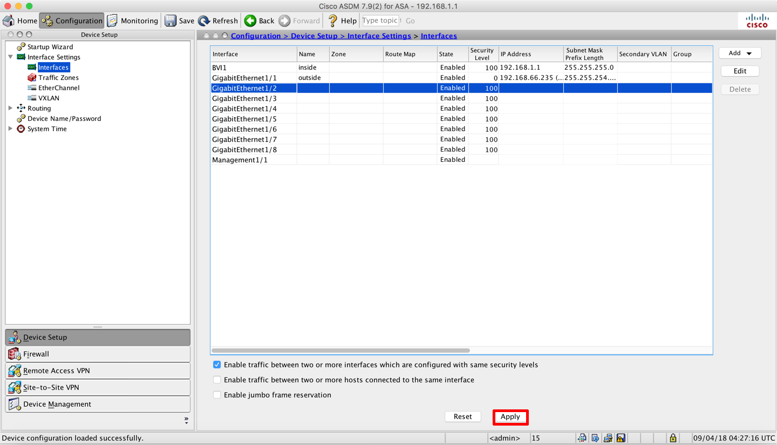Click the 192.168.1.1 IP address cell
This screenshot has width=777, height=445.
point(531,67)
